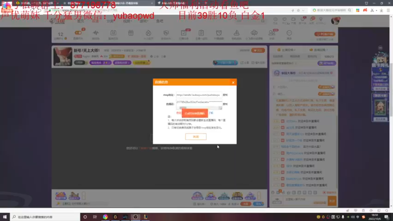The height and width of the screenshot is (221, 393).
Task: Open the waveform icon in streamer toolbar
Action: (x=95, y=33)
